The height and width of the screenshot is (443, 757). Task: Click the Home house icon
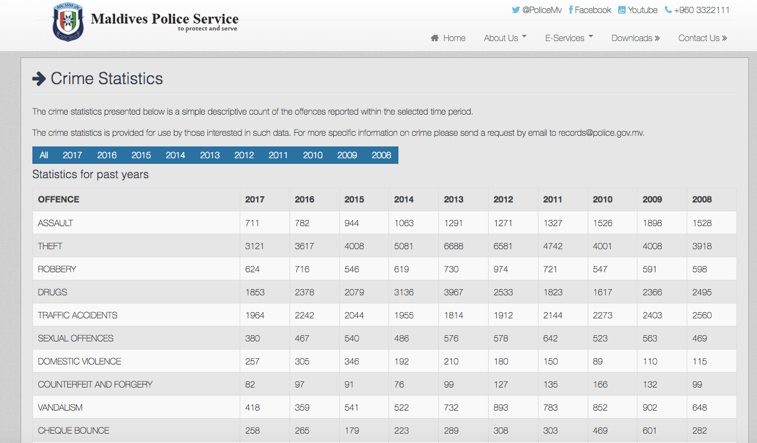(435, 38)
